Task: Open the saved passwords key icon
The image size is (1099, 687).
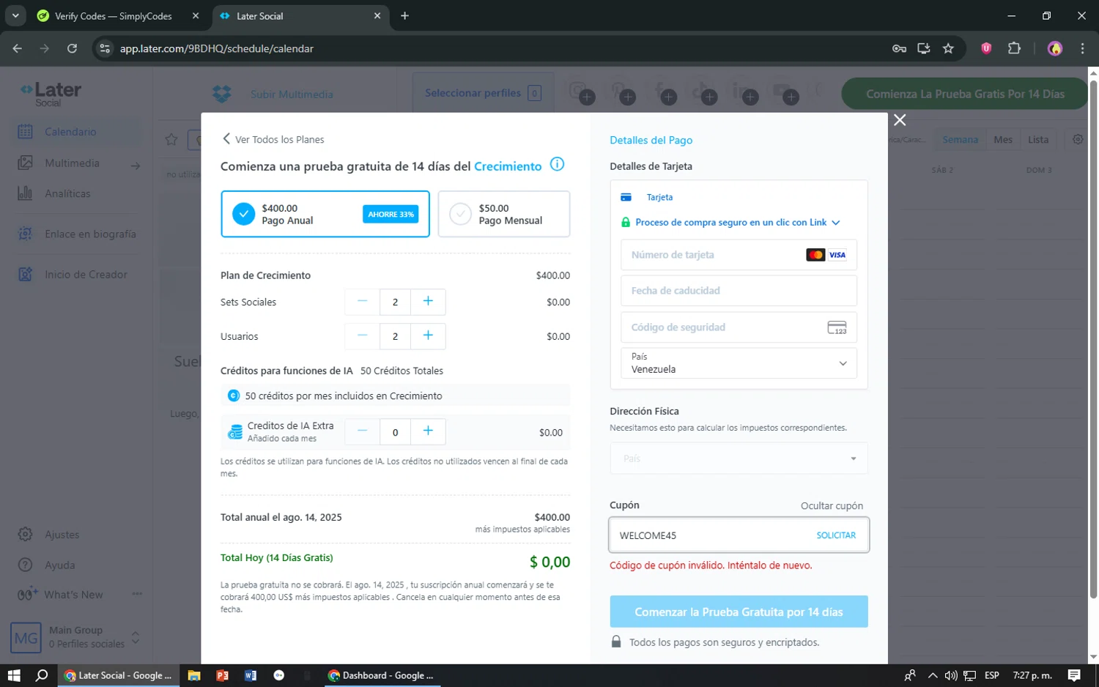Action: (899, 48)
